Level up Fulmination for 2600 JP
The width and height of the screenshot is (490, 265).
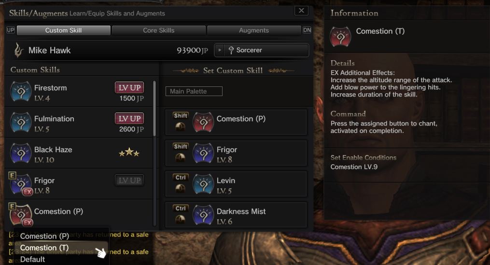pyautogui.click(x=129, y=118)
